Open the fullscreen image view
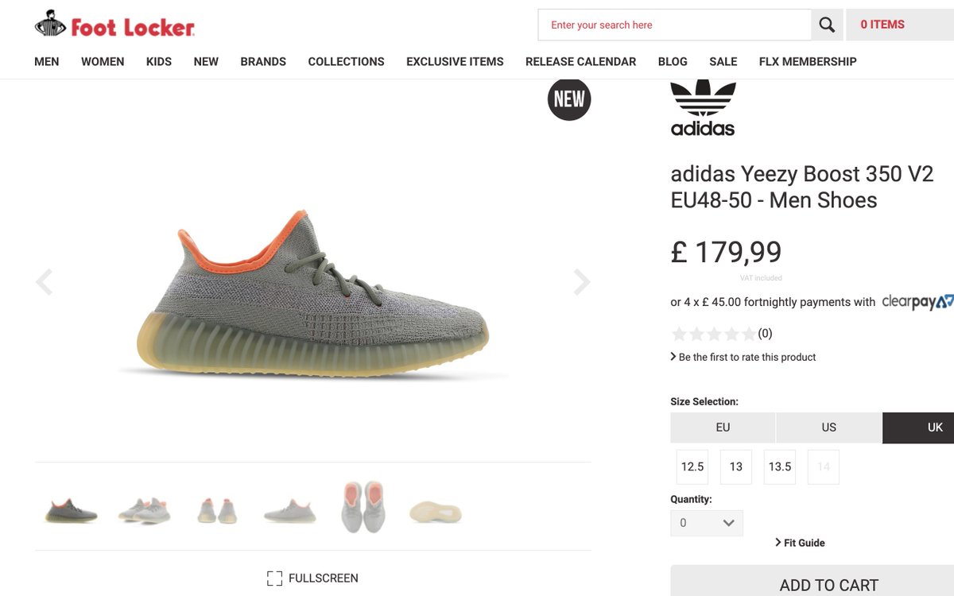Viewport: 954px width, 596px height. pyautogui.click(x=312, y=578)
